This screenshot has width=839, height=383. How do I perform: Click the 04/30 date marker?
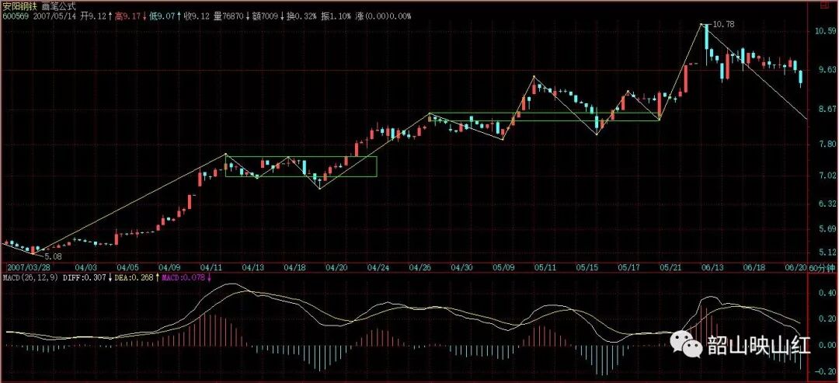(x=461, y=267)
